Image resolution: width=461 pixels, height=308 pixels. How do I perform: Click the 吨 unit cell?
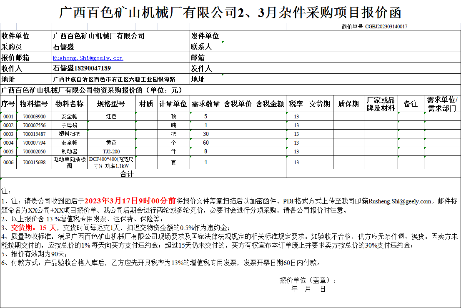pos(173,125)
